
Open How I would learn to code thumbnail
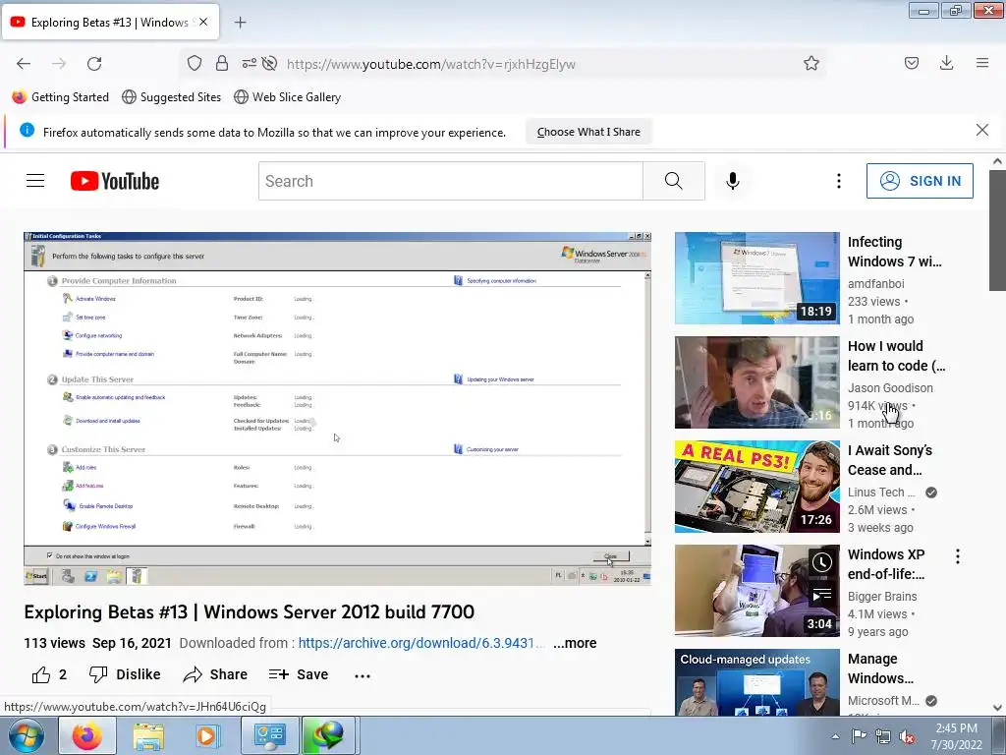[x=757, y=382]
